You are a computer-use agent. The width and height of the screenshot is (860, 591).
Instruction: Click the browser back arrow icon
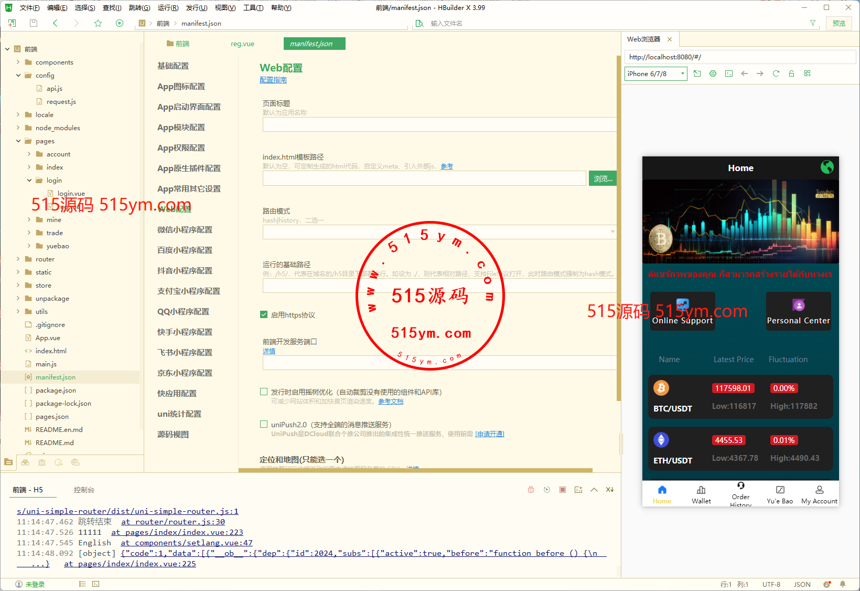(744, 73)
